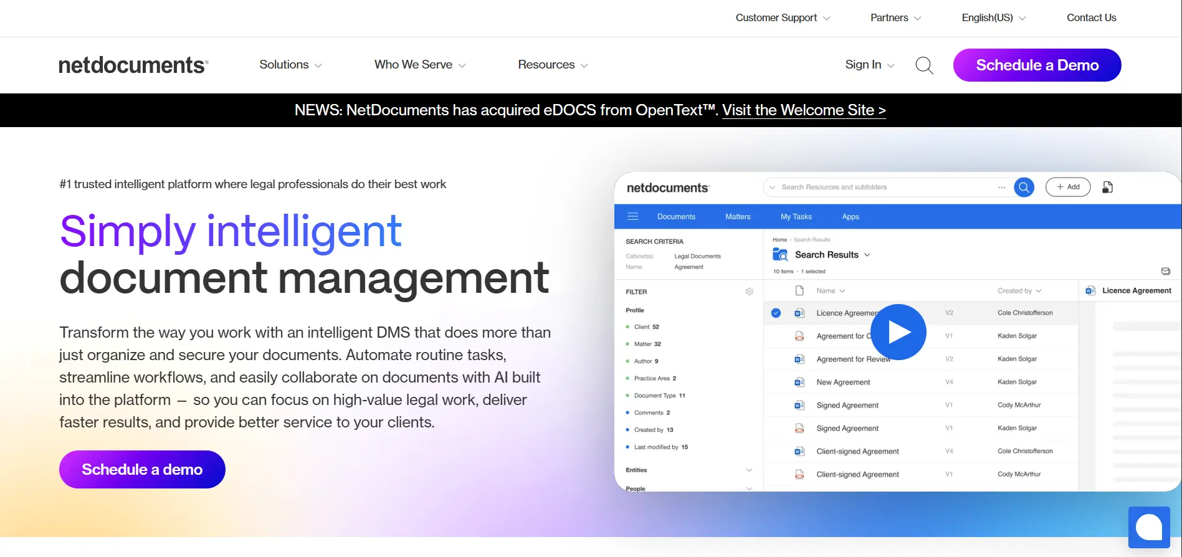Click the Schedule a Demo header button
Image resolution: width=1182 pixels, height=557 pixels.
pos(1037,65)
